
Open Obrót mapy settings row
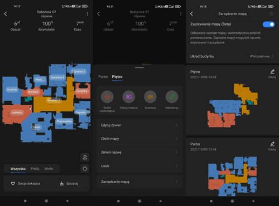point(139,139)
